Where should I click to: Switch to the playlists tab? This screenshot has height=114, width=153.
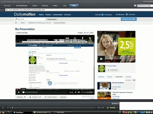[x=128, y=77]
